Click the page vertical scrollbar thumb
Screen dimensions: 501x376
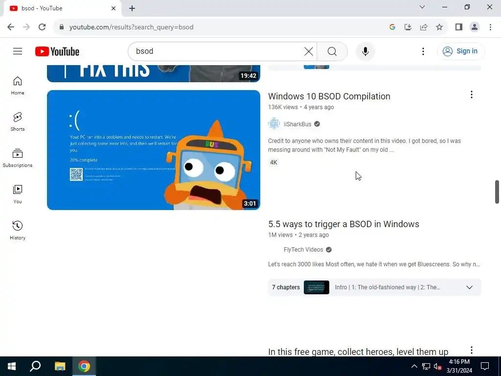(x=497, y=192)
